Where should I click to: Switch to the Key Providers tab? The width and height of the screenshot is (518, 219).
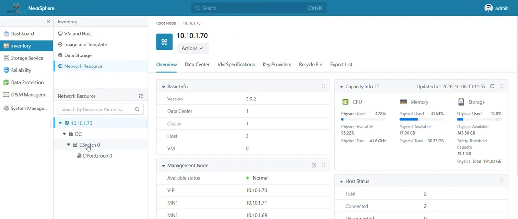[x=277, y=65]
